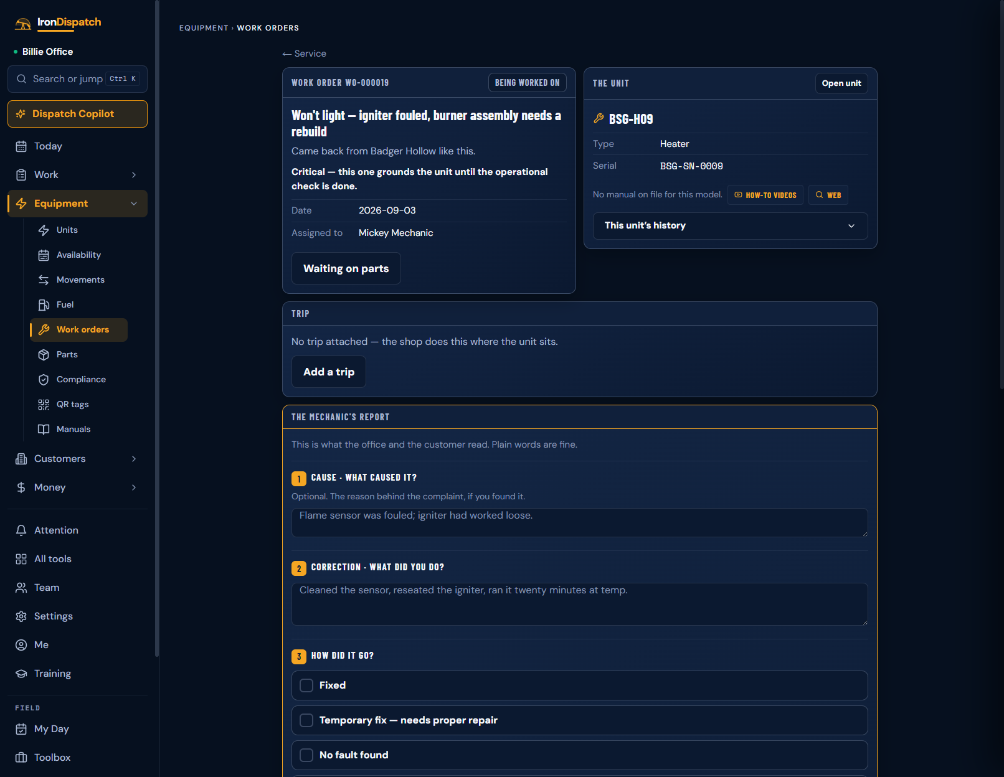1004x777 pixels.
Task: Click the IronDispatch logo icon
Action: coord(23,24)
